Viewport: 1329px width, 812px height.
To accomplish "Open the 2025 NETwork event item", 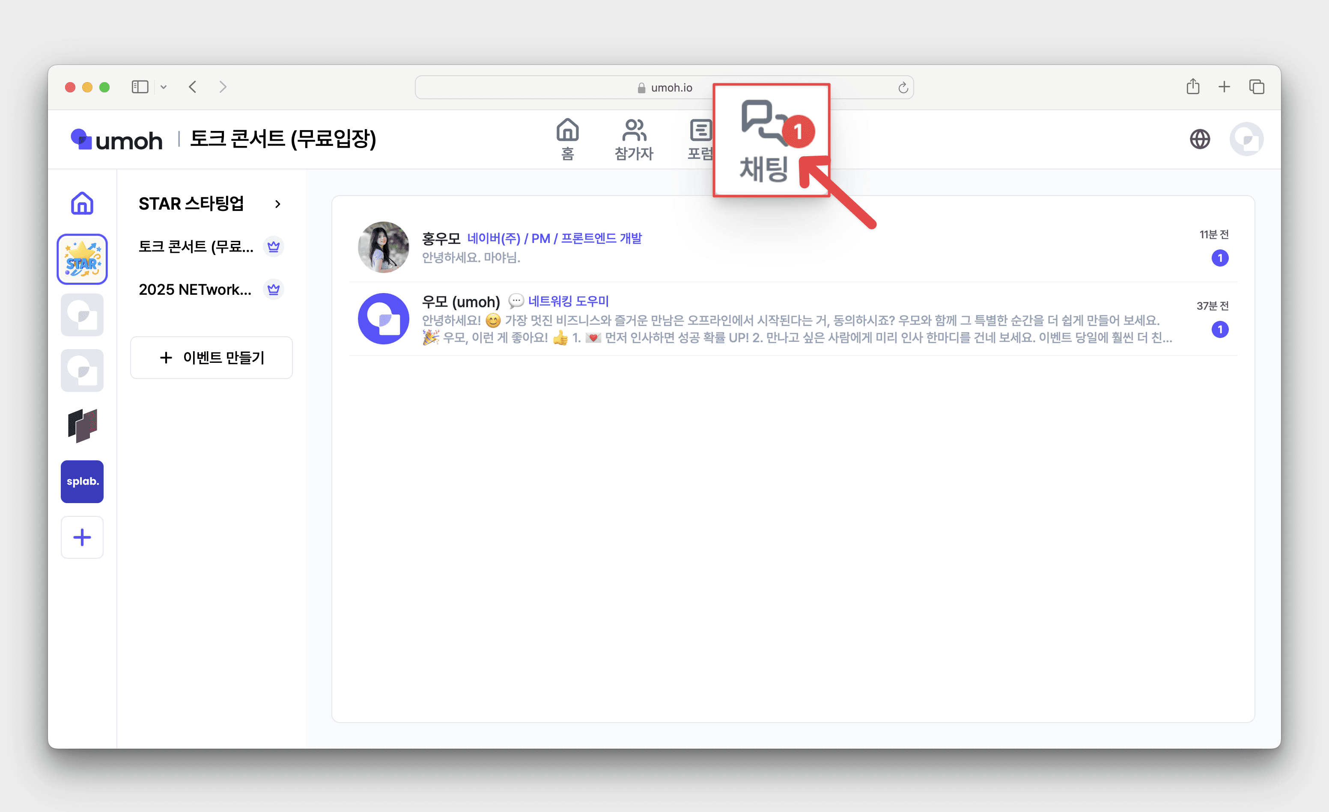I will (195, 289).
